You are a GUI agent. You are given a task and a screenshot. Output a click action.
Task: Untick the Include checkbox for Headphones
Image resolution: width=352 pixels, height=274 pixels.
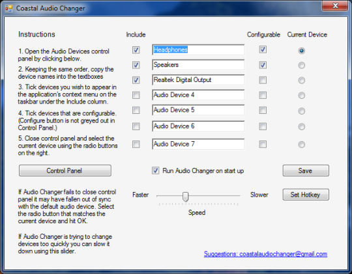136,49
